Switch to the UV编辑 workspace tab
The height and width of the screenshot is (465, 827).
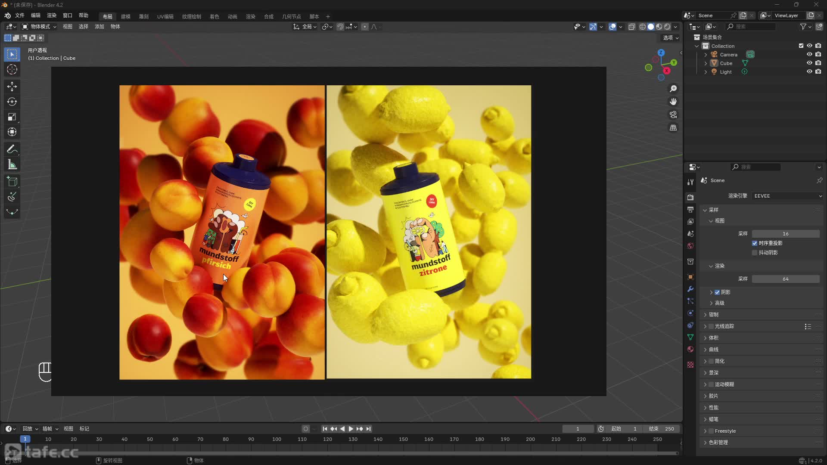click(x=165, y=17)
